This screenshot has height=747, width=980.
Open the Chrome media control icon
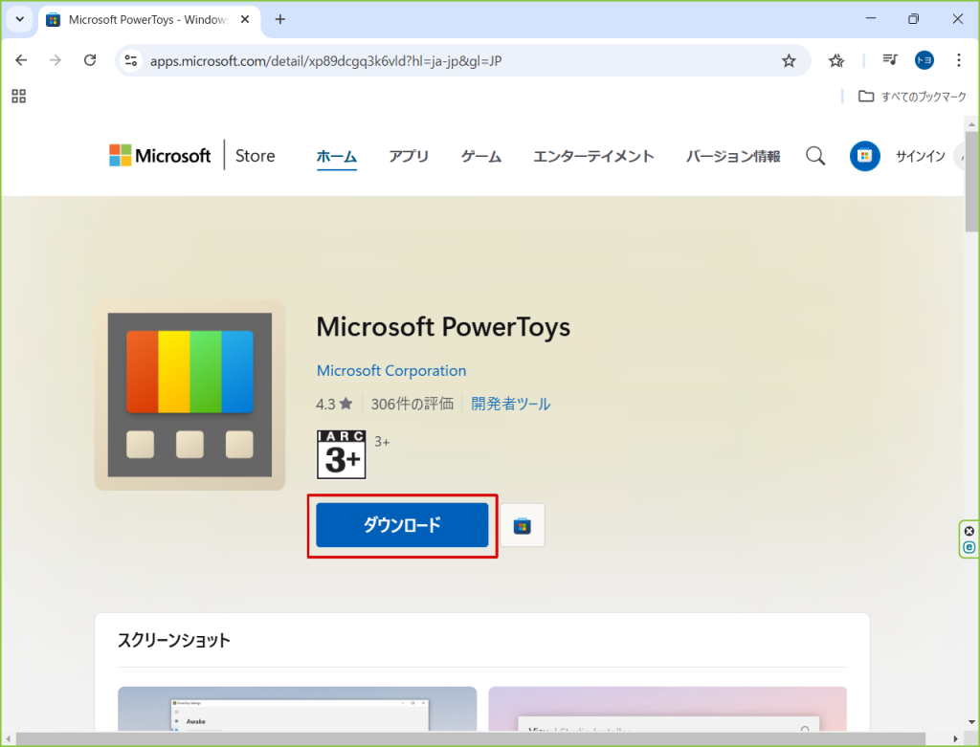point(890,60)
